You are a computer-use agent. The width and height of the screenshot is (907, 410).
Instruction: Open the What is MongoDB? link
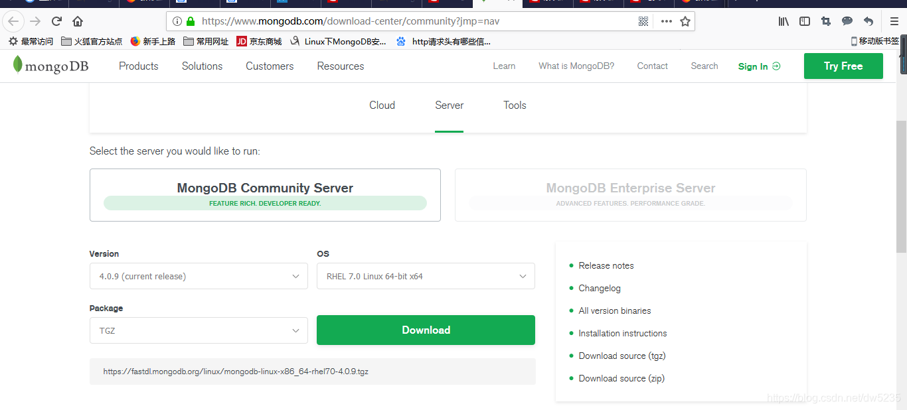click(576, 66)
